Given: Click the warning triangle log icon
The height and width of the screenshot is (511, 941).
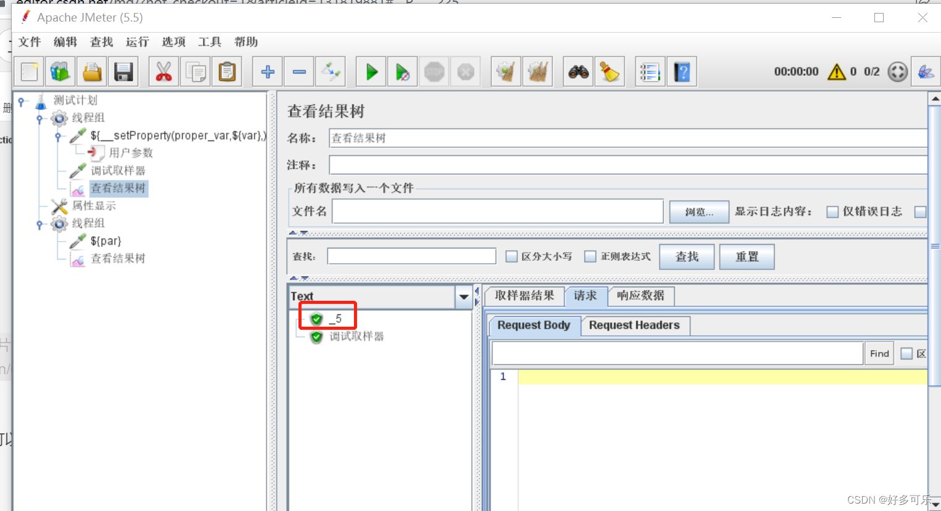Looking at the screenshot, I should coord(837,72).
